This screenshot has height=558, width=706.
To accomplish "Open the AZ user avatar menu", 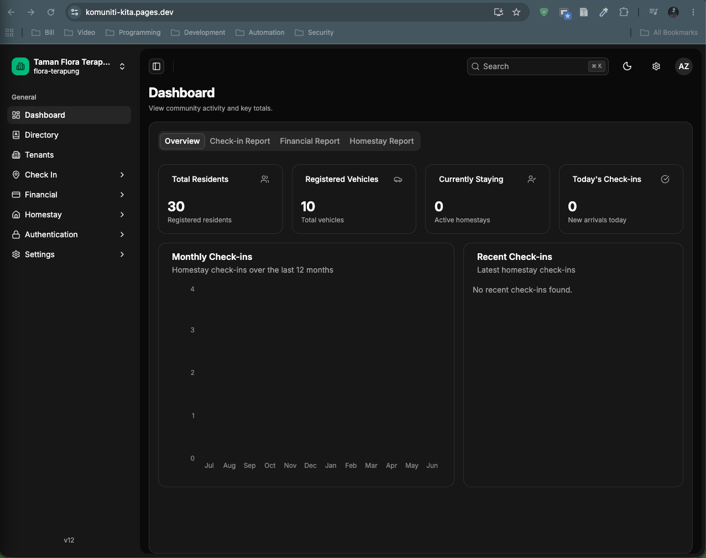I will coord(684,66).
